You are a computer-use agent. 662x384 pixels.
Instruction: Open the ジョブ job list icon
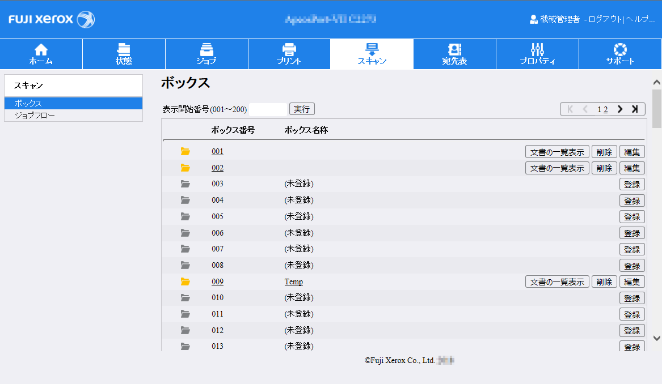[x=206, y=54]
